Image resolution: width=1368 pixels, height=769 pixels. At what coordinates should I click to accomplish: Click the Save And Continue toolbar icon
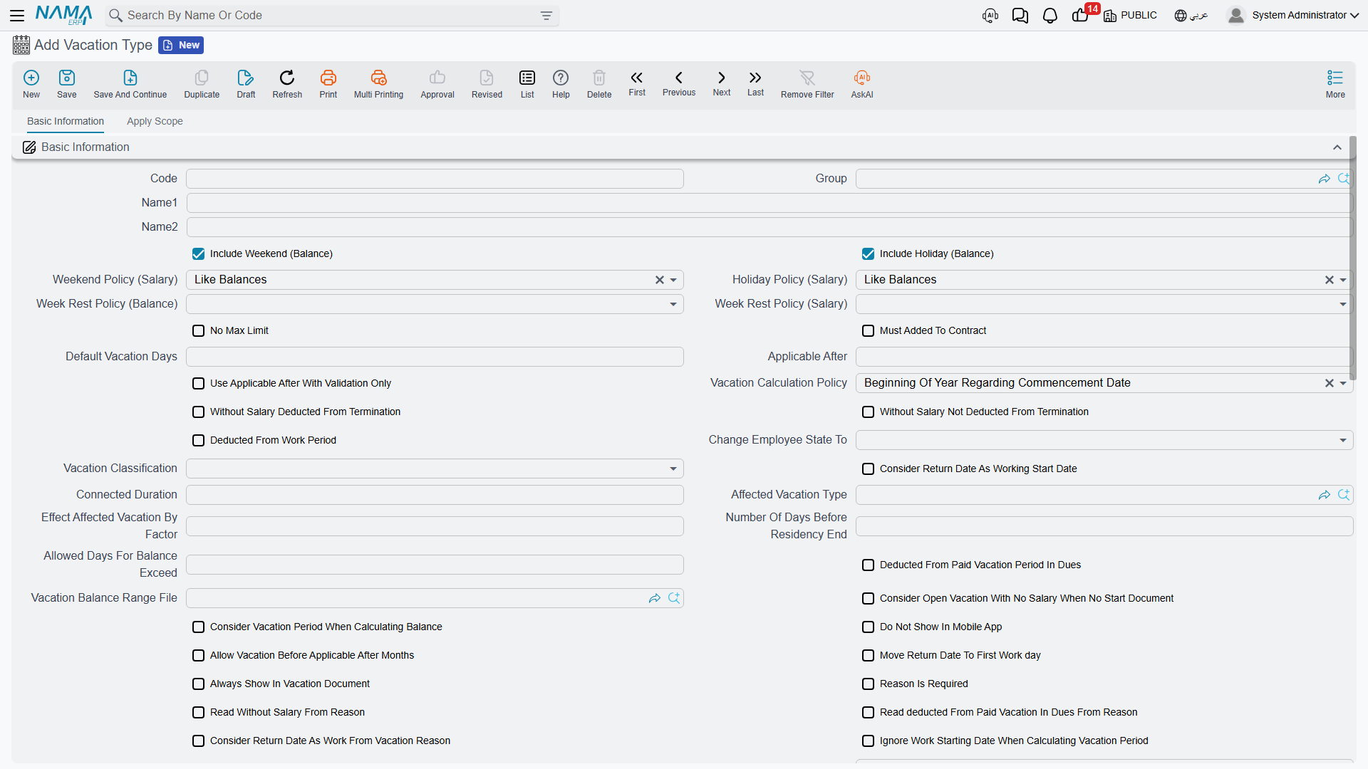(130, 78)
